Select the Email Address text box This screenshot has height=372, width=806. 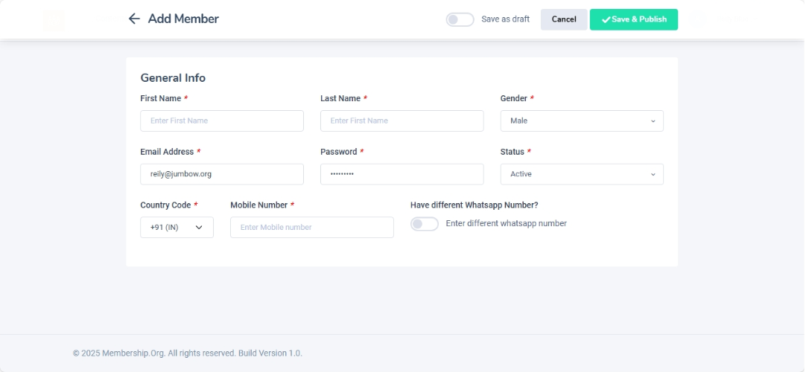(221, 174)
